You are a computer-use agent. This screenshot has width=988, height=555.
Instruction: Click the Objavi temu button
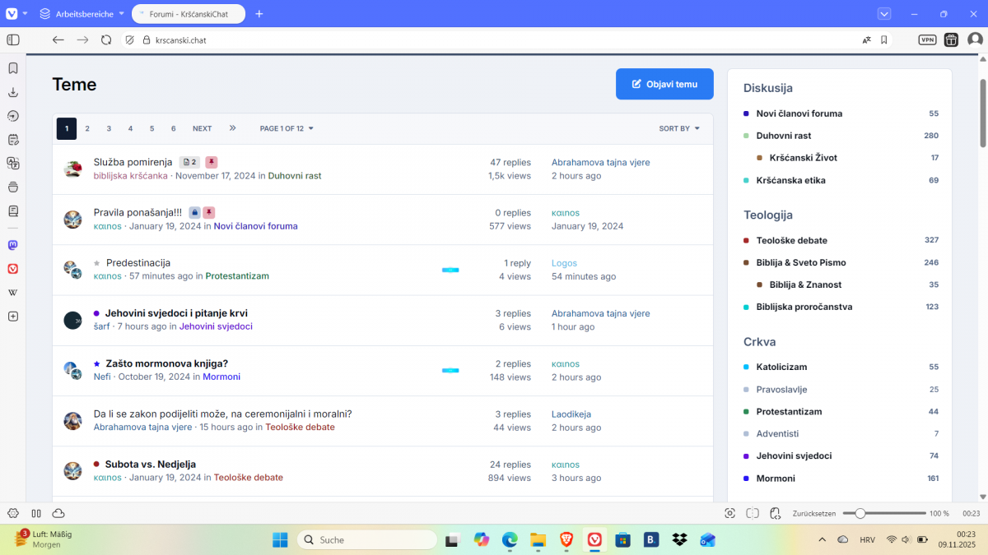[x=664, y=84]
